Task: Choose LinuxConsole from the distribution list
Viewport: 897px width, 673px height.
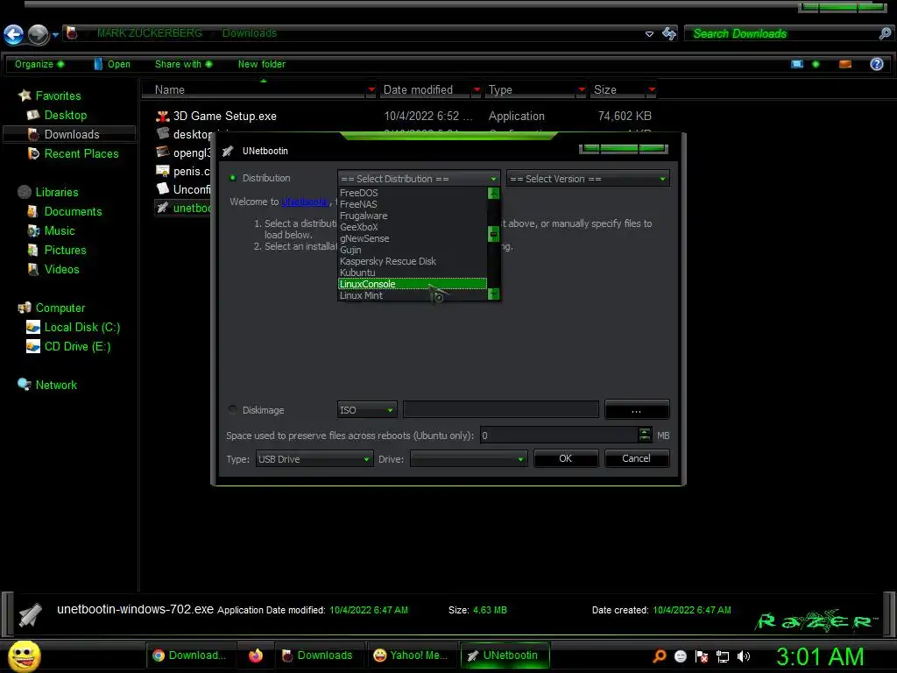Action: (412, 284)
